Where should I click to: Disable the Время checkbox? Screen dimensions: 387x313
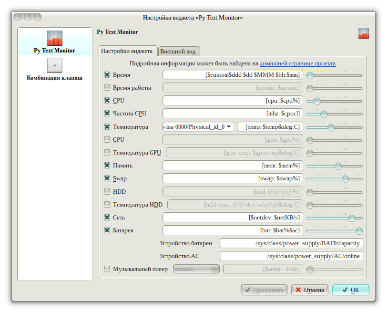(x=107, y=75)
